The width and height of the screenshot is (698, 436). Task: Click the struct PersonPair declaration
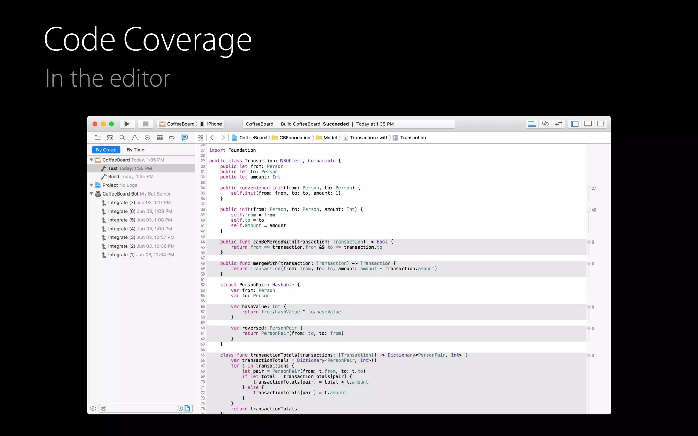tap(260, 285)
